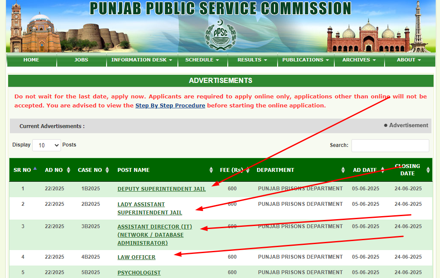Expand the RESULTS menu
440x278 pixels.
point(252,60)
